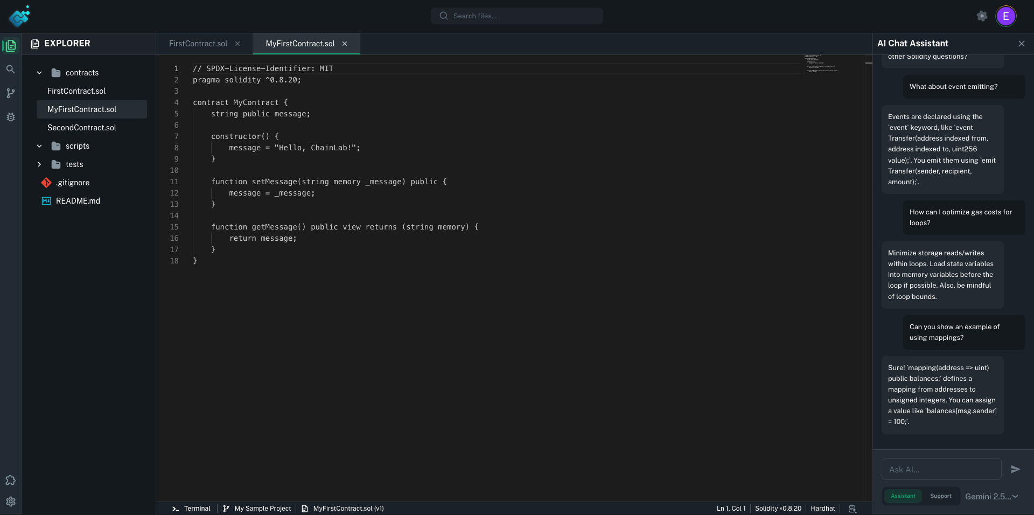This screenshot has height=515, width=1034.
Task: Click the Ln 1, Col 1 indicator
Action: tap(731, 509)
